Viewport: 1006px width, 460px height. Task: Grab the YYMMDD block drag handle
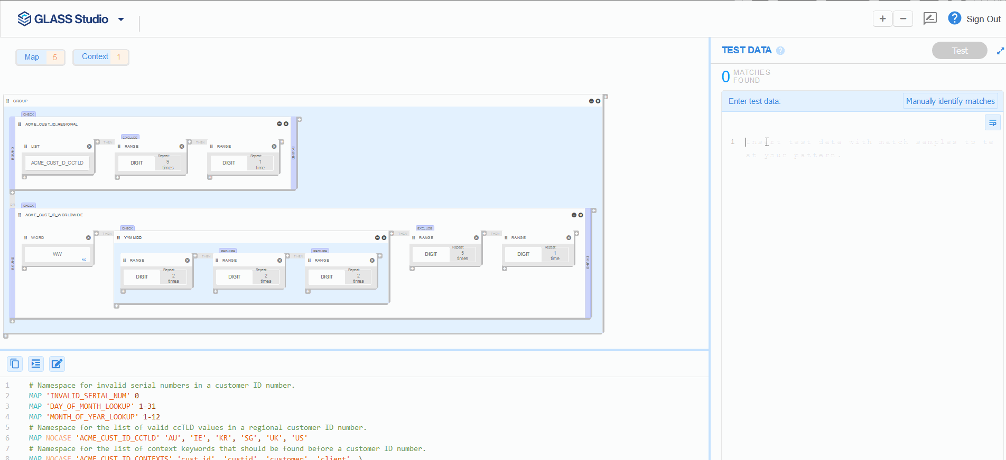click(x=118, y=238)
